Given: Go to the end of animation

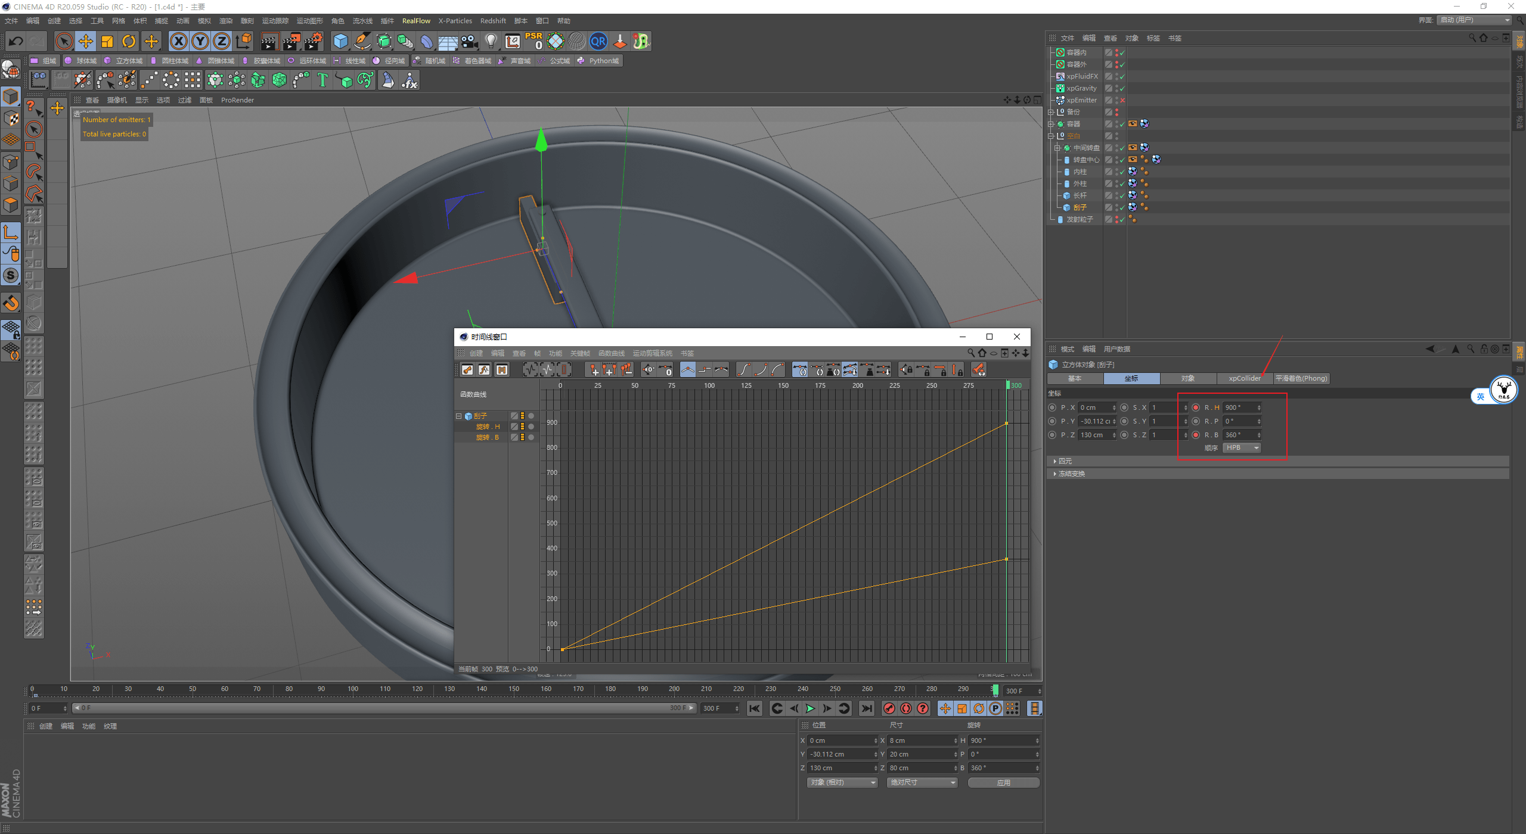Looking at the screenshot, I should click(x=866, y=708).
